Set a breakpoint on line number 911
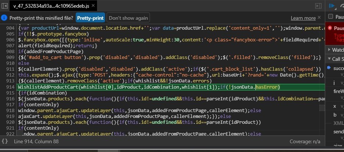Viewport: 344px width, 152px height. point(10,69)
